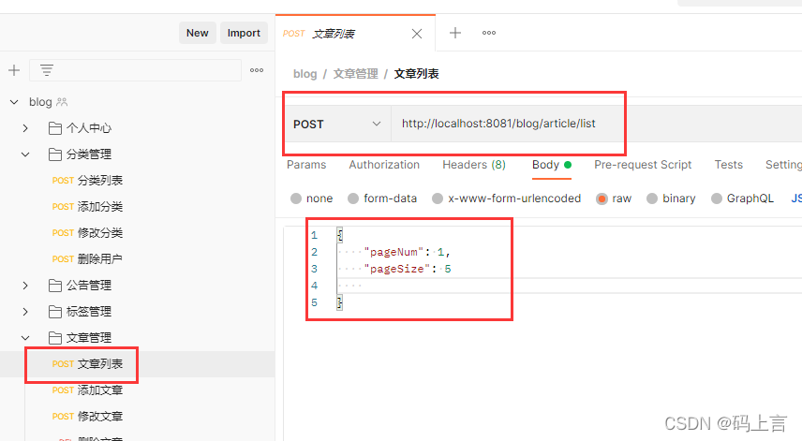The height and width of the screenshot is (441, 802).
Task: Click the shared team icon next to blog
Action: pyautogui.click(x=62, y=102)
